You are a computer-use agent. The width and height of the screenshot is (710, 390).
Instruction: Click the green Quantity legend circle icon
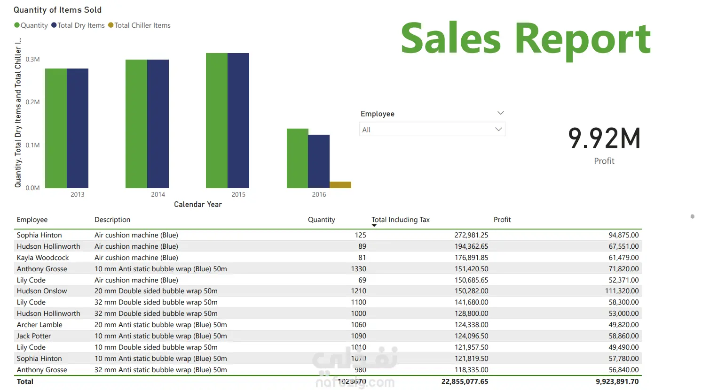click(16, 25)
